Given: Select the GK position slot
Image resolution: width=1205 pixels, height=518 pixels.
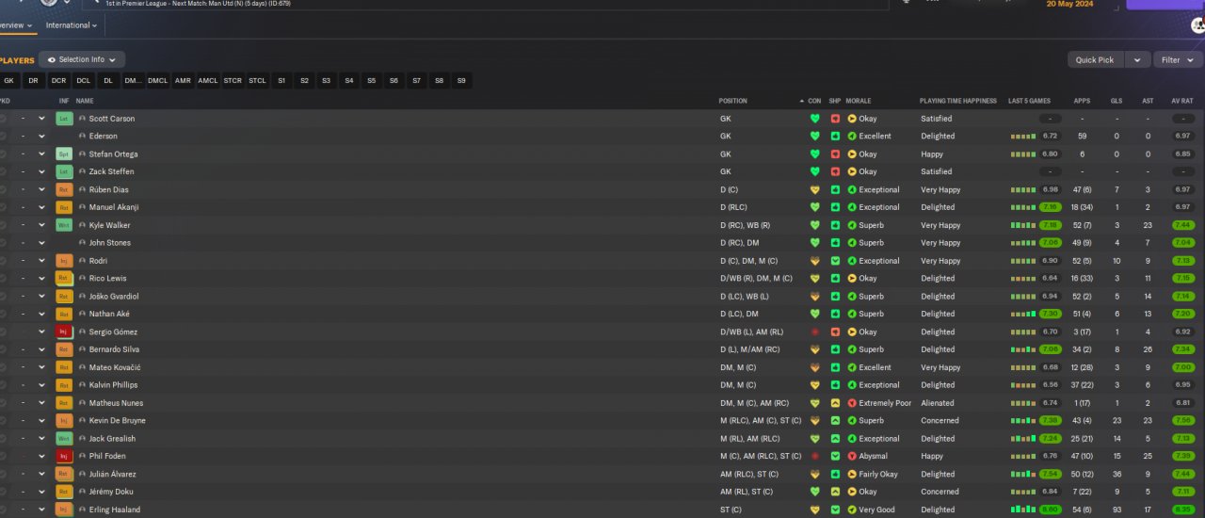Looking at the screenshot, I should (x=8, y=81).
